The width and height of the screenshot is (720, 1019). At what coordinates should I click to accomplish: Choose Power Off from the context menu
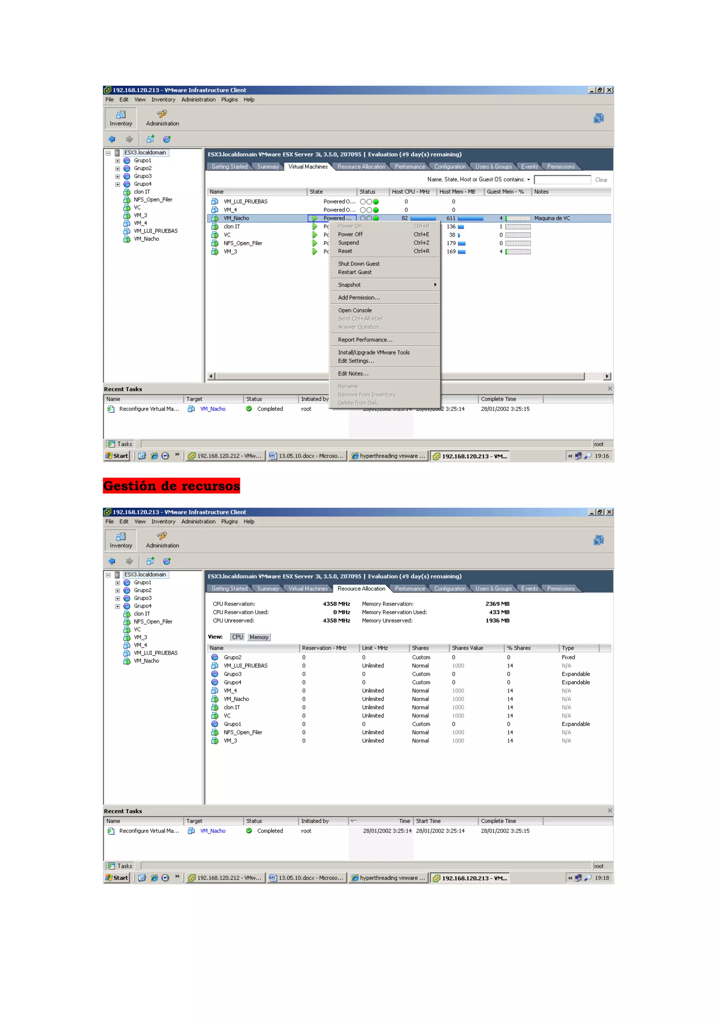(x=350, y=234)
